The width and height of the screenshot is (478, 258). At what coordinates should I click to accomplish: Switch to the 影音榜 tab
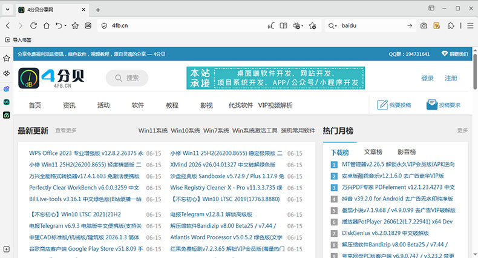(x=407, y=152)
